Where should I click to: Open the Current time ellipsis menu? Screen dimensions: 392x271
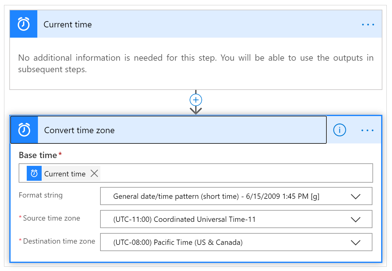pyautogui.click(x=368, y=24)
